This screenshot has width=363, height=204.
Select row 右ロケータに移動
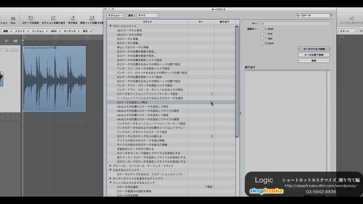[x=171, y=43]
